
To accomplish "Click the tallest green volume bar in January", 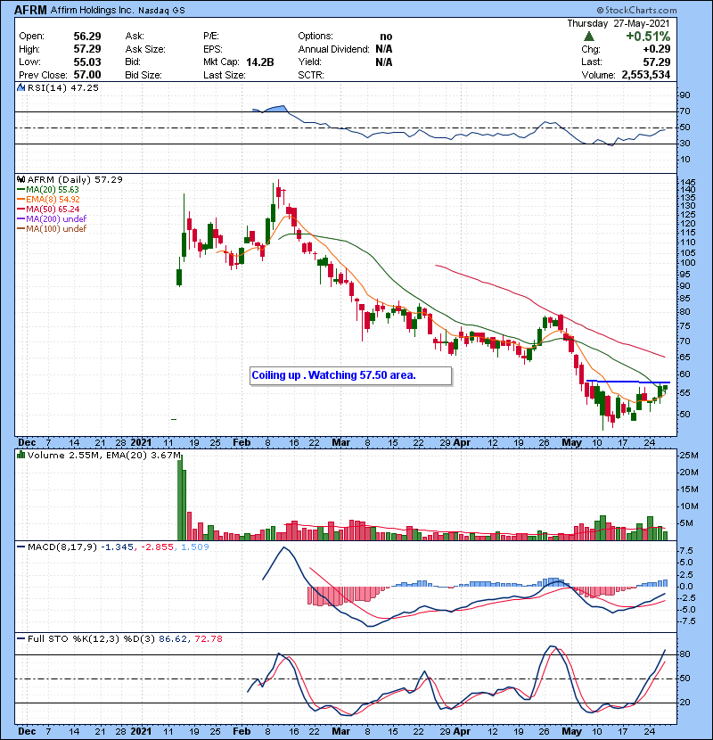I will [x=180, y=498].
